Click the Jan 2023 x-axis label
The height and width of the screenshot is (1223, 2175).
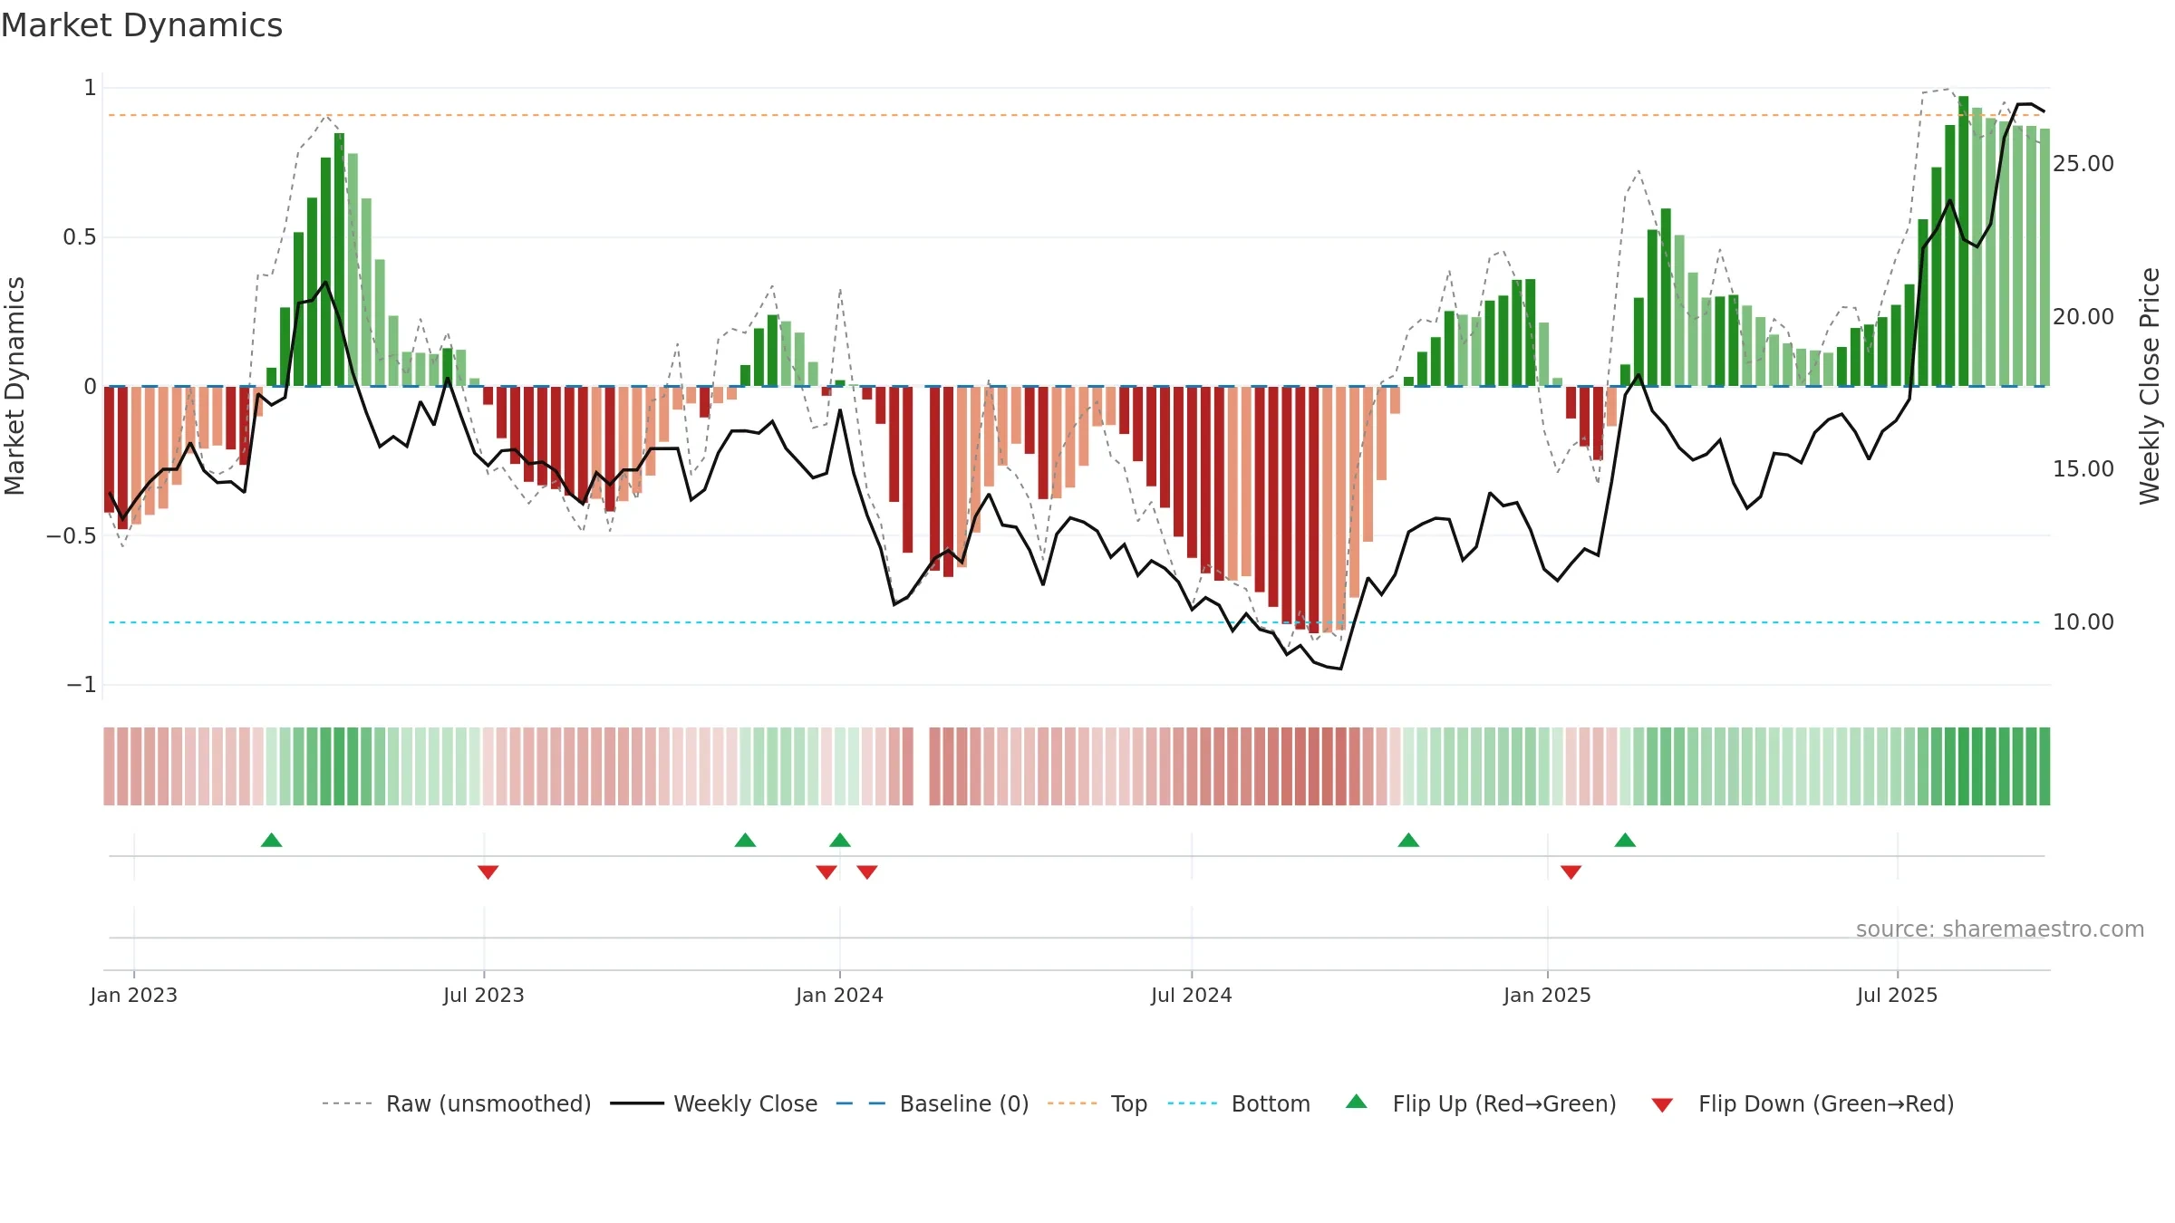(x=133, y=995)
